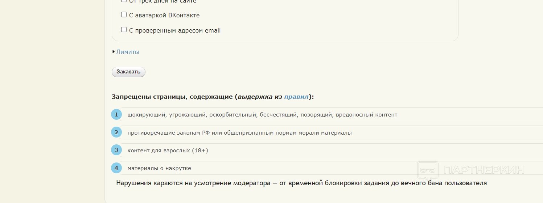Open the Лимиты section link

click(x=128, y=52)
